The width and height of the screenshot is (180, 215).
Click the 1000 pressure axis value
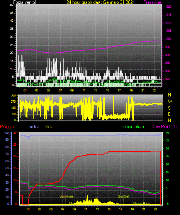(x=168, y=39)
